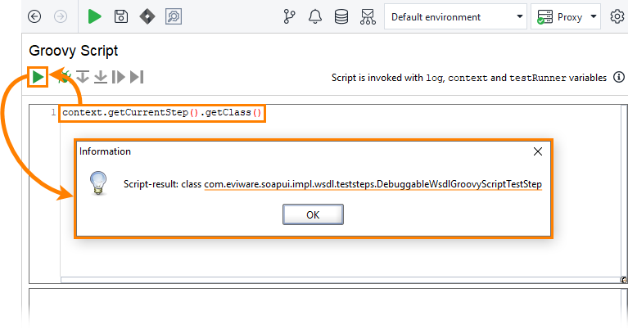Open the Jira integration diamond icon
628x329 pixels.
147,17
